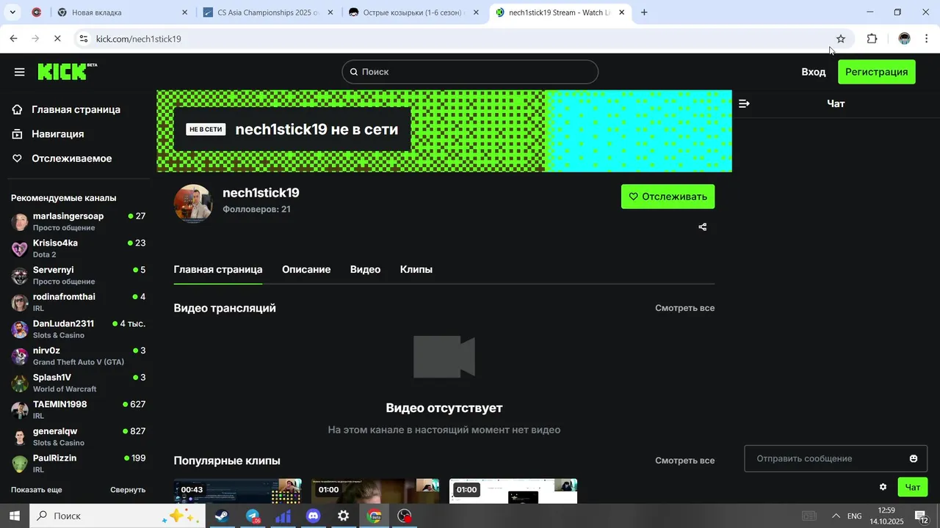Open the emoji picker in chat

914,459
